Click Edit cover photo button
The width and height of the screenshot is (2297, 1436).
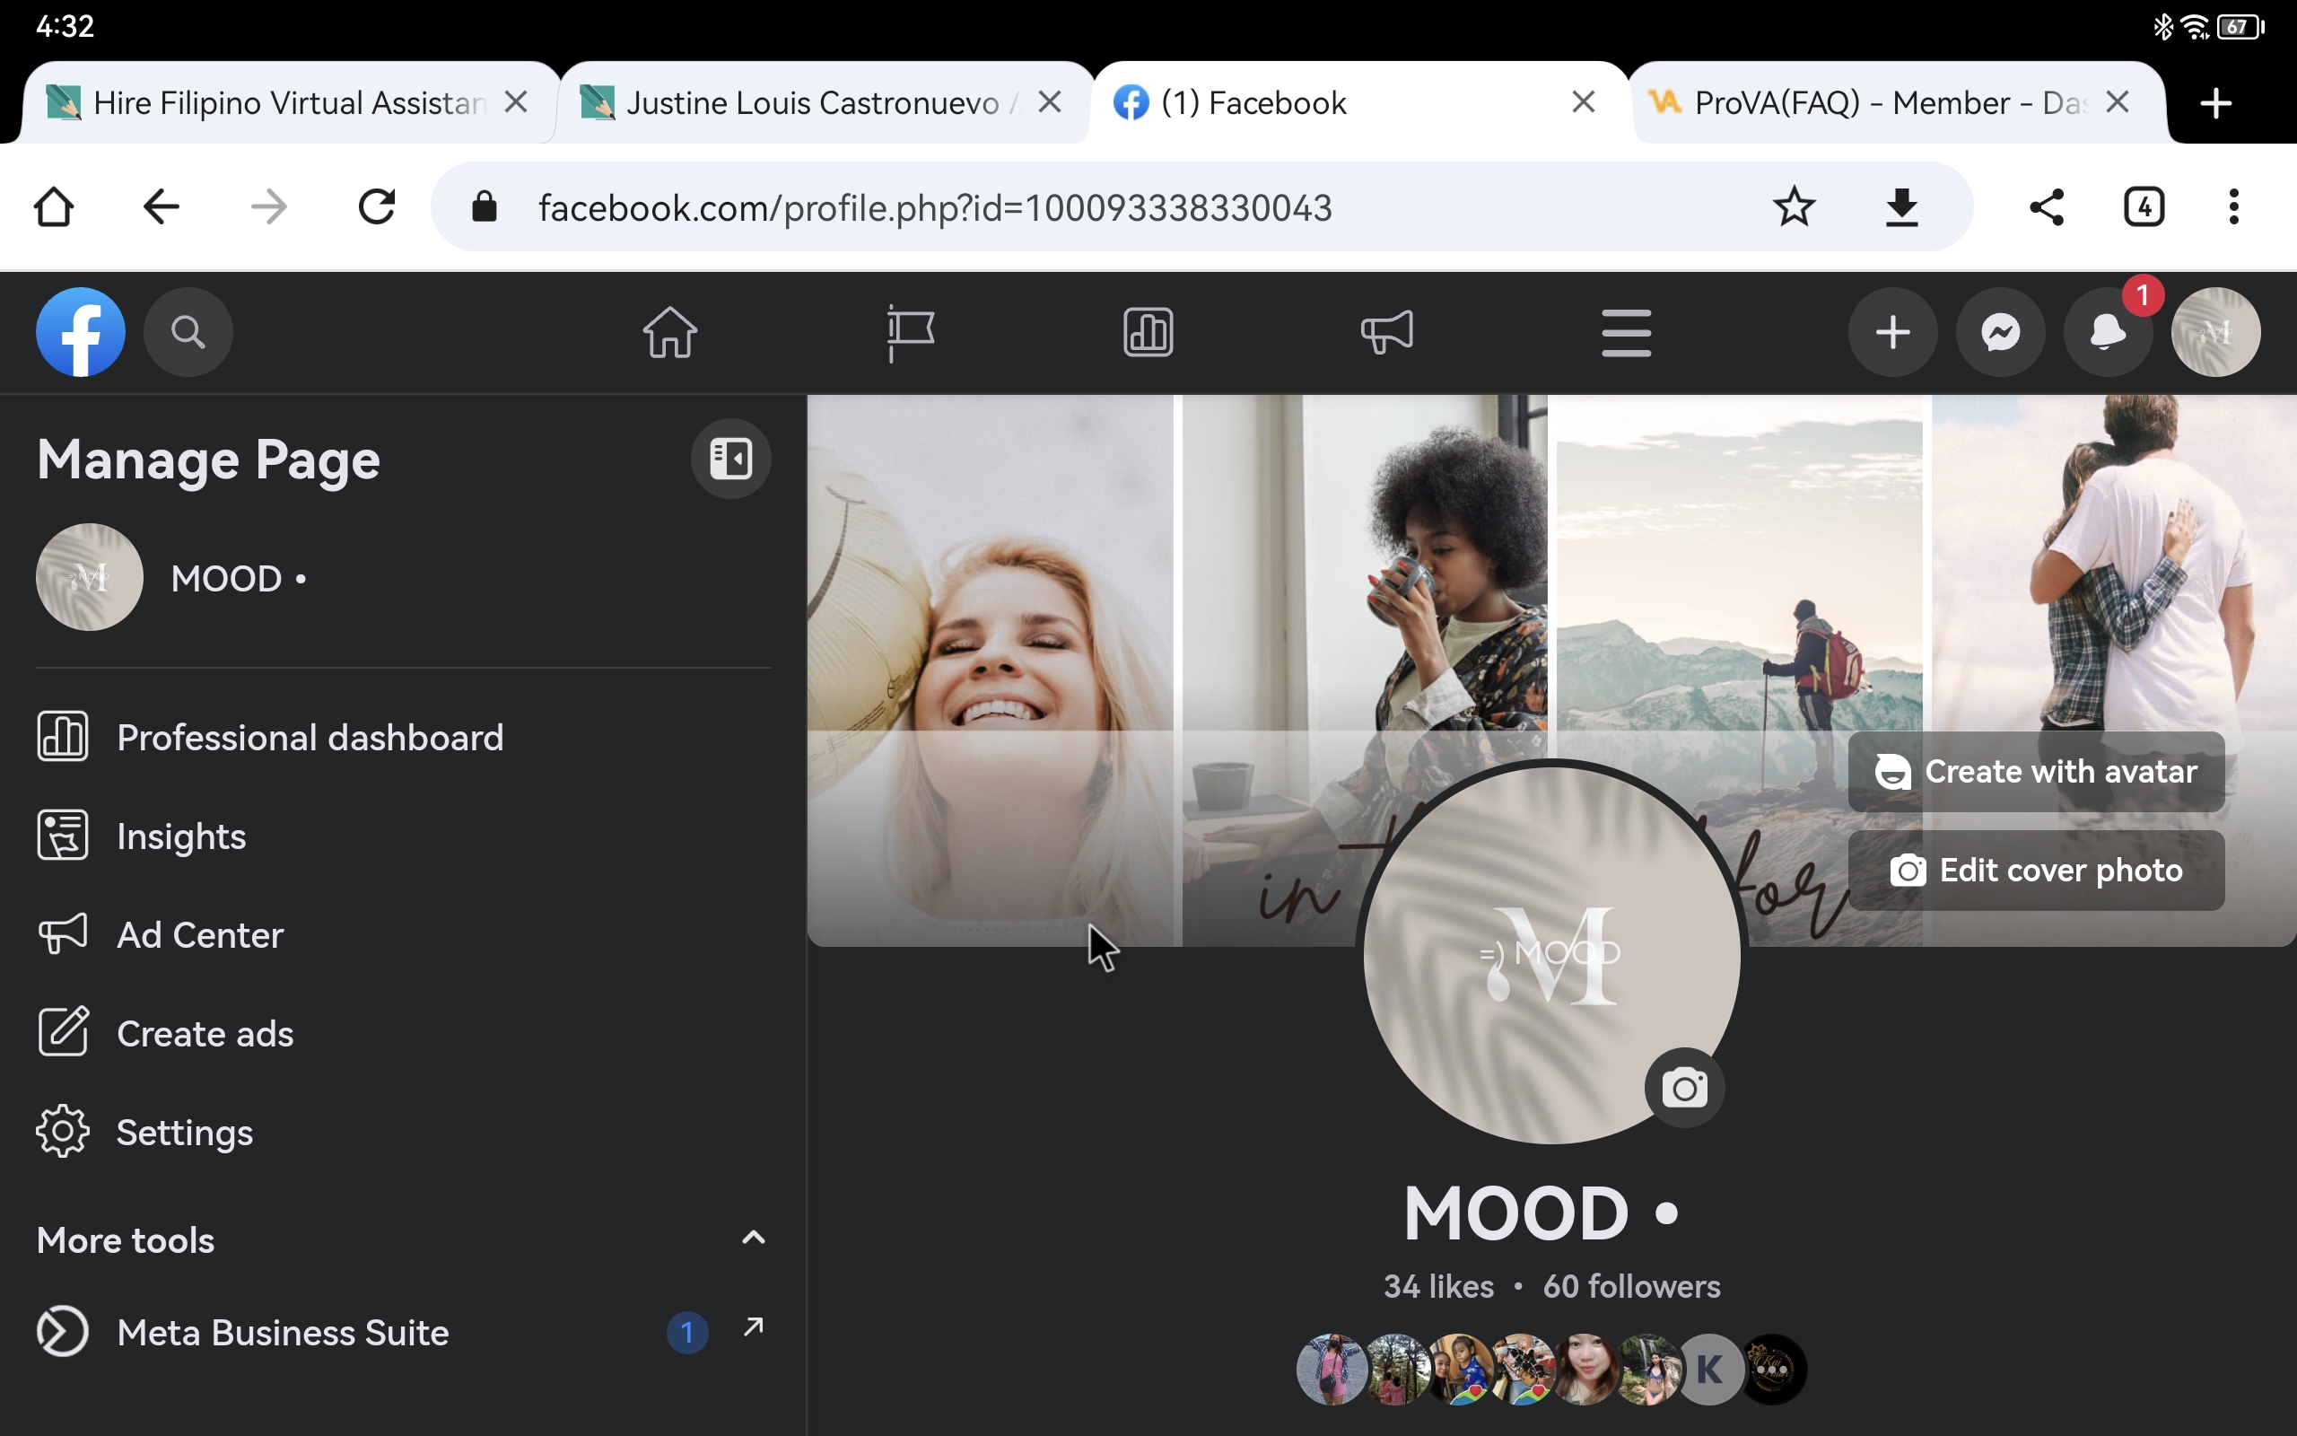point(2036,870)
